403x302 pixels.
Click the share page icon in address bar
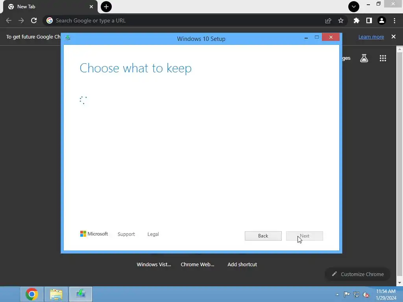(x=328, y=20)
